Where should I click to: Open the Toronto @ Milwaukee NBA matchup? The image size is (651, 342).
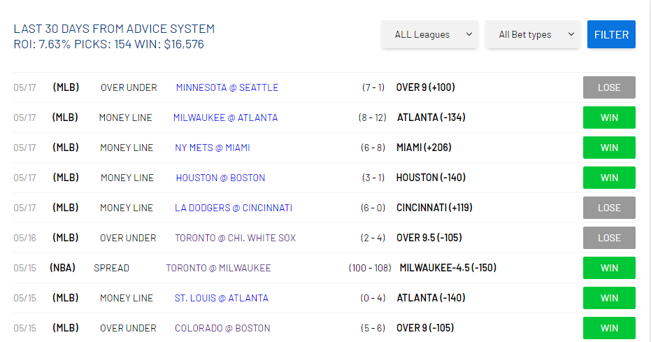[x=218, y=268]
